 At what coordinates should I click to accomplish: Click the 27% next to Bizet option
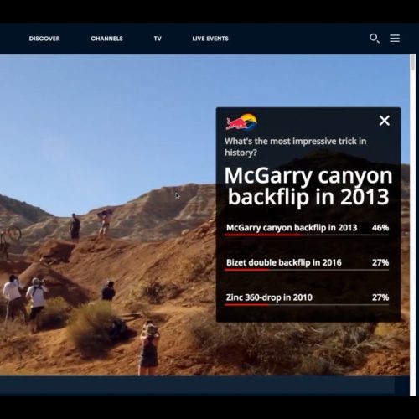click(380, 262)
